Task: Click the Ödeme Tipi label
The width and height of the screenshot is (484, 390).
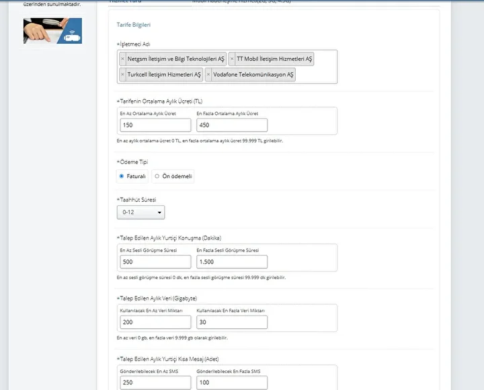Action: pyautogui.click(x=132, y=162)
